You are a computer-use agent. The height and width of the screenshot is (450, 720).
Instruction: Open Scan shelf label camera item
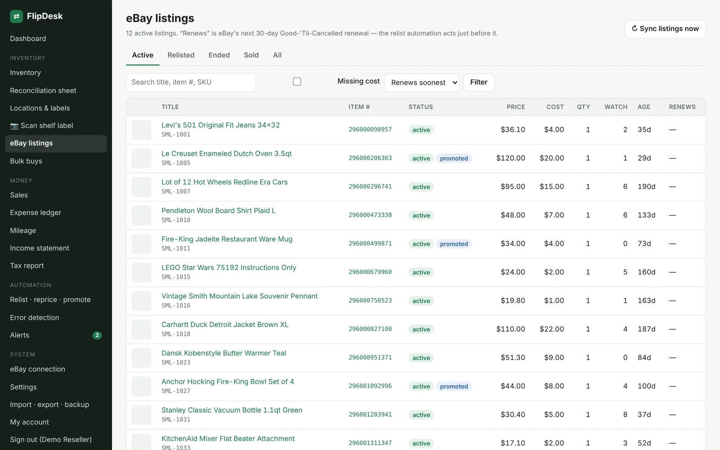click(56, 126)
